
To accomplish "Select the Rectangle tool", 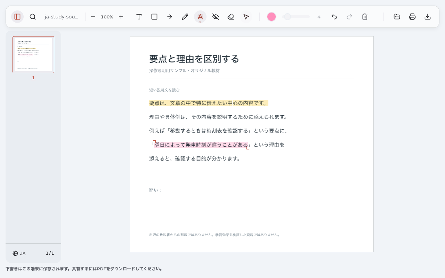I will [x=154, y=17].
